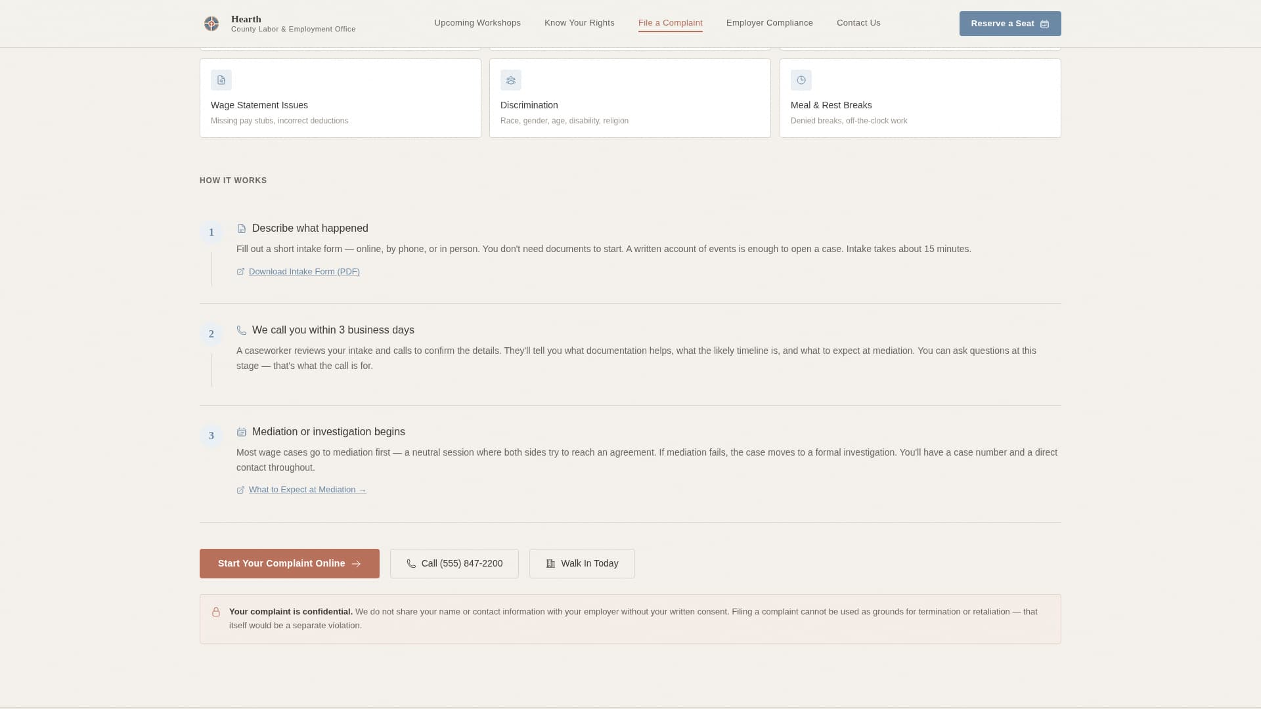This screenshot has width=1261, height=709.
Task: Click the building icon in Walk In Today
Action: click(x=550, y=564)
